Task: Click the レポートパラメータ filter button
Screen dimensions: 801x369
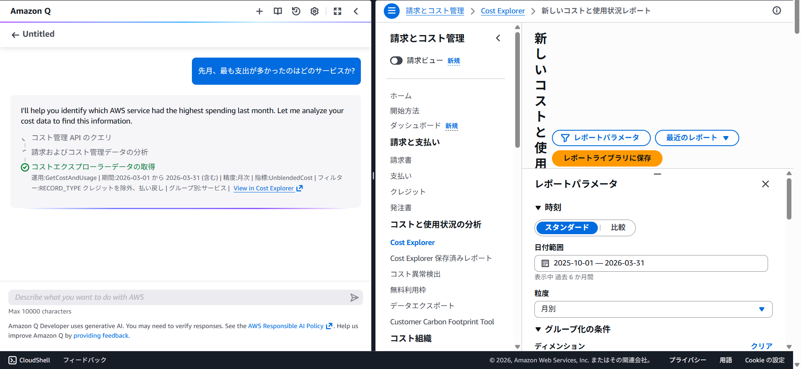Action: tap(601, 138)
